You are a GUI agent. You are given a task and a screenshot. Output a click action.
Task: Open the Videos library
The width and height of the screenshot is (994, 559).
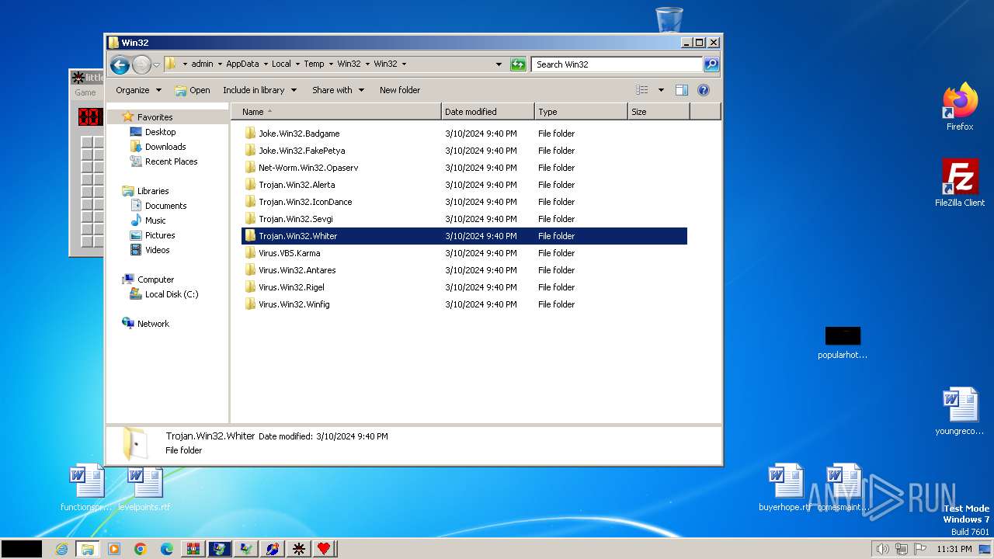click(x=157, y=250)
